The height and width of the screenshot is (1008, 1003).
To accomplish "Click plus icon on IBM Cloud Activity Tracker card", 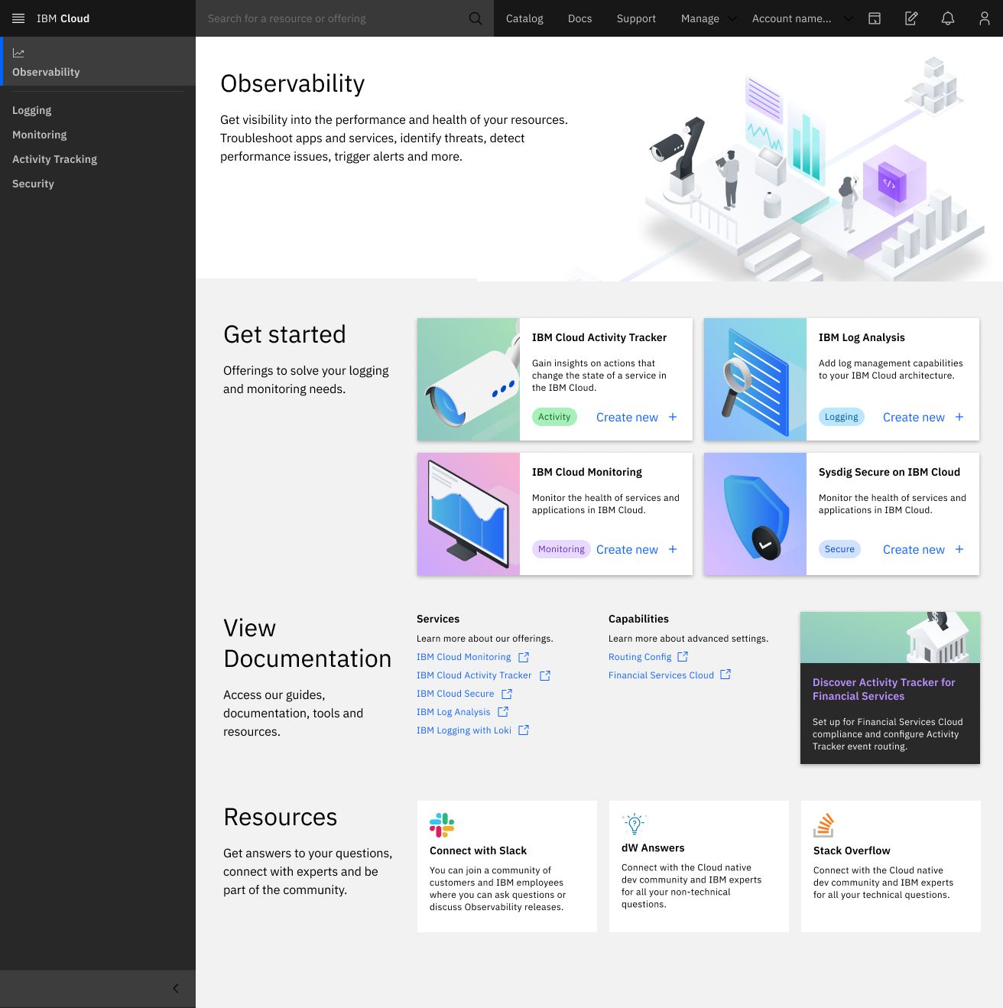I will (673, 417).
